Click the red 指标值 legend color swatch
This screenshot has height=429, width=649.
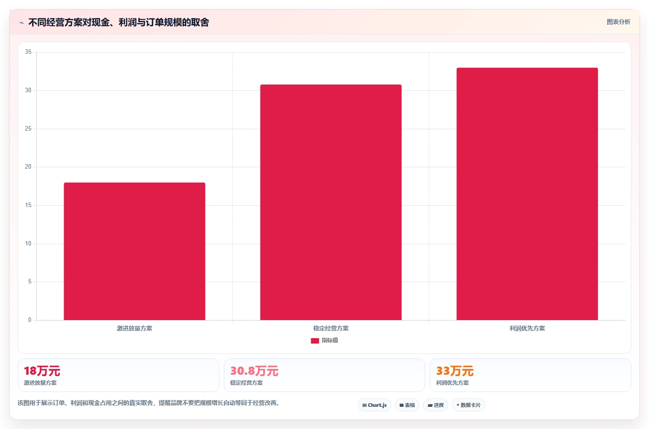pyautogui.click(x=315, y=341)
